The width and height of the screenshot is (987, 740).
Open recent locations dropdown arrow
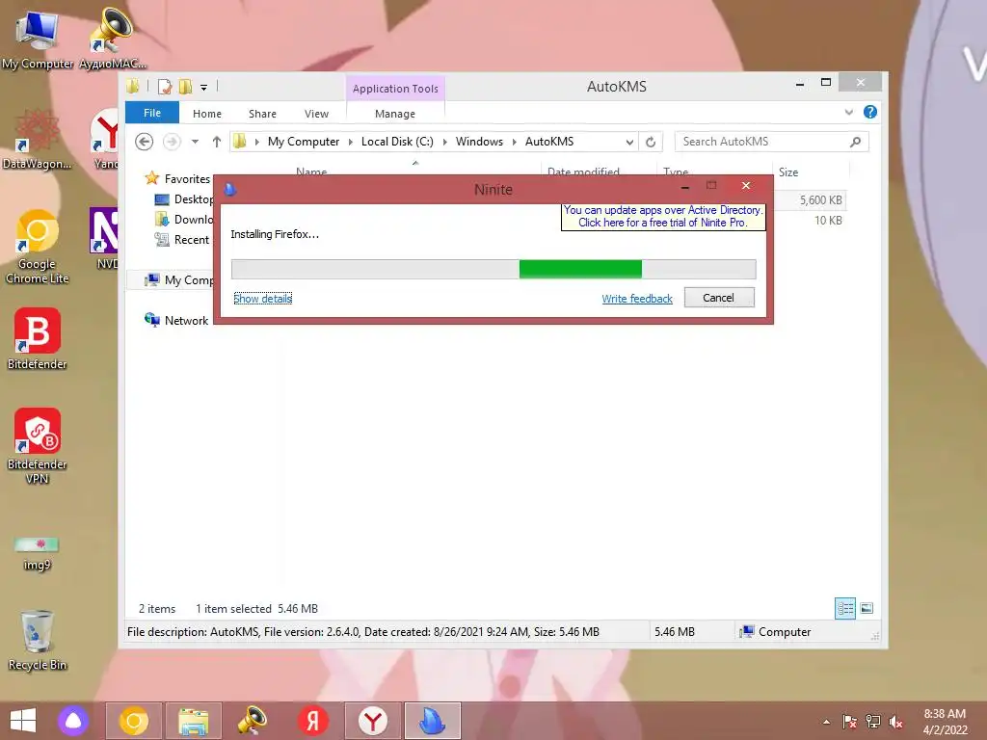(x=195, y=142)
